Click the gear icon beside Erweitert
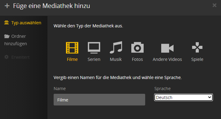 click(6, 57)
